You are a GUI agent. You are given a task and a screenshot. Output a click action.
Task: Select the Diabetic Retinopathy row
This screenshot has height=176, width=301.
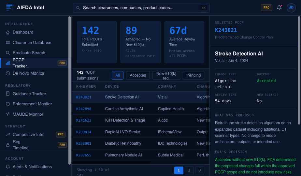point(140,143)
